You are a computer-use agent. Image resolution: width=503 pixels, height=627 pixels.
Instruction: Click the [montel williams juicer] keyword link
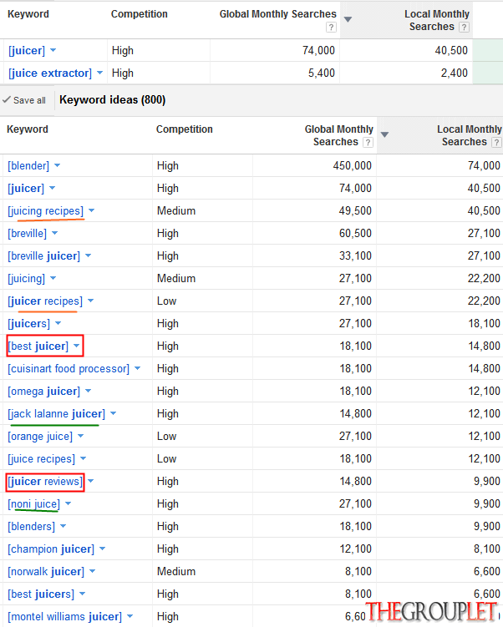point(65,617)
